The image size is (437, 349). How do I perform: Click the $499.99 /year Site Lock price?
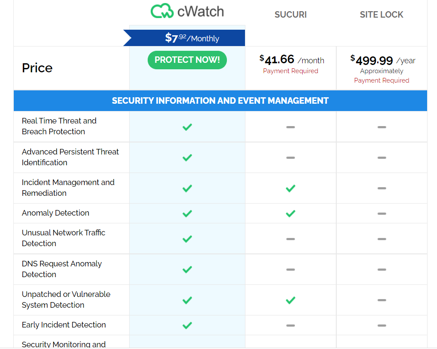pos(383,60)
